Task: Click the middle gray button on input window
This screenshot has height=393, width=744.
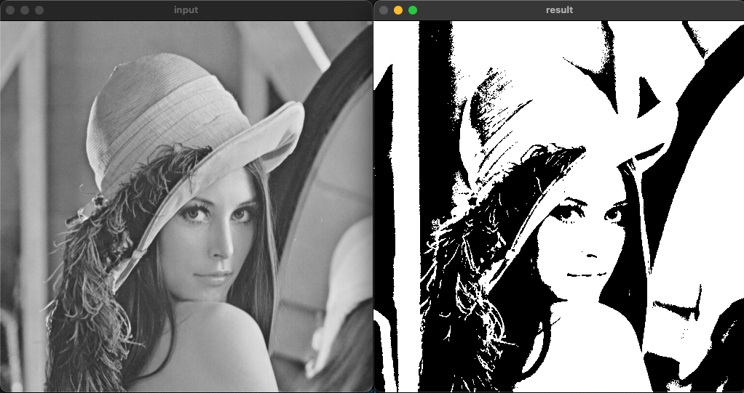Action: [x=25, y=10]
